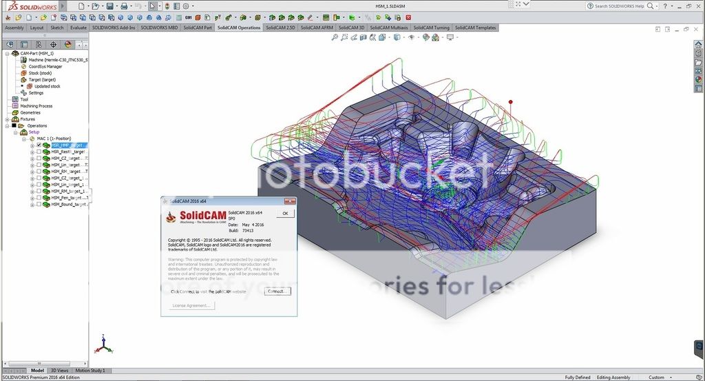Click the Search SOLIDWORKS Help field
This screenshot has width=705, height=381.
[620, 6]
